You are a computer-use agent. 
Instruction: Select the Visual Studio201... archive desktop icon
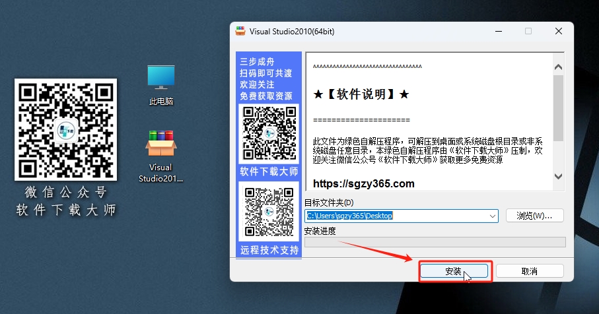[161, 156]
